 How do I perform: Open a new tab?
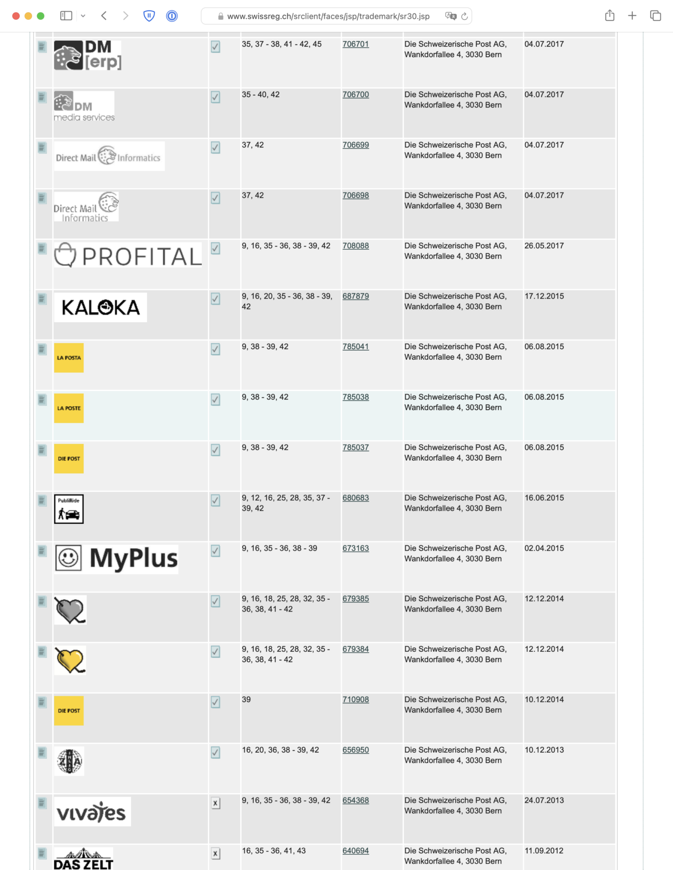pos(632,16)
